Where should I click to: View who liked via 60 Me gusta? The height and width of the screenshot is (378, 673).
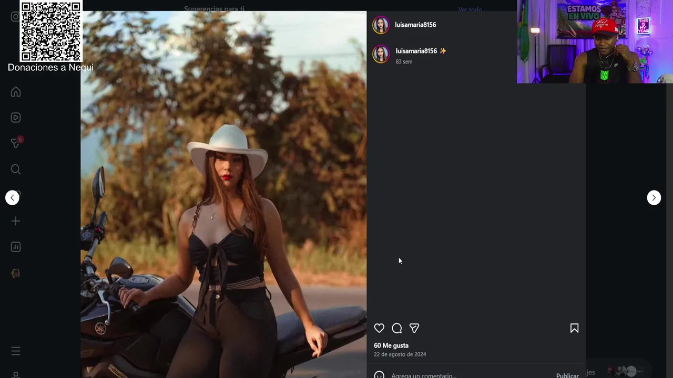pos(391,345)
